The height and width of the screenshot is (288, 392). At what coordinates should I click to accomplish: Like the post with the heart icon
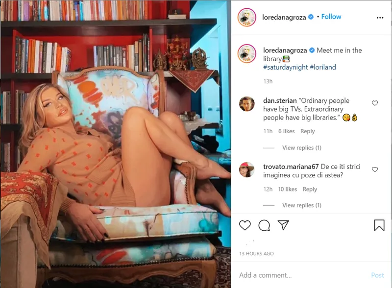tap(245, 225)
